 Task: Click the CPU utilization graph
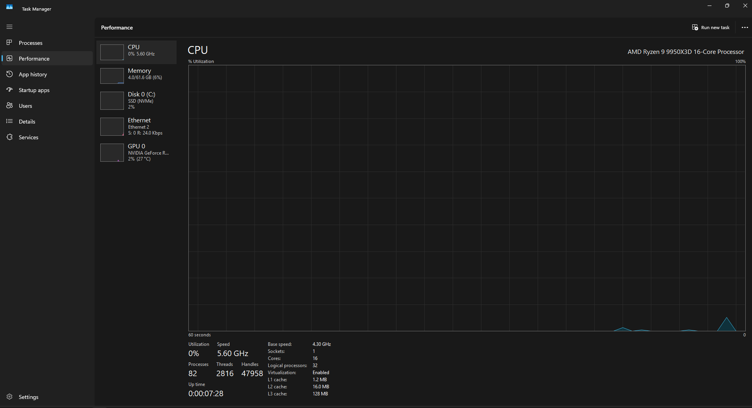(467, 198)
